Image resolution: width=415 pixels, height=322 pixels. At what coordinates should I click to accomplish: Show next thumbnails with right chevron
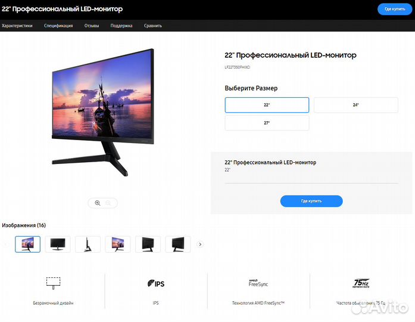[x=200, y=244]
